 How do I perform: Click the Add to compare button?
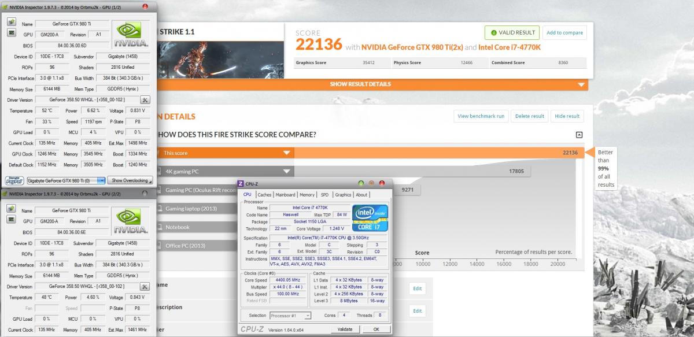click(564, 32)
